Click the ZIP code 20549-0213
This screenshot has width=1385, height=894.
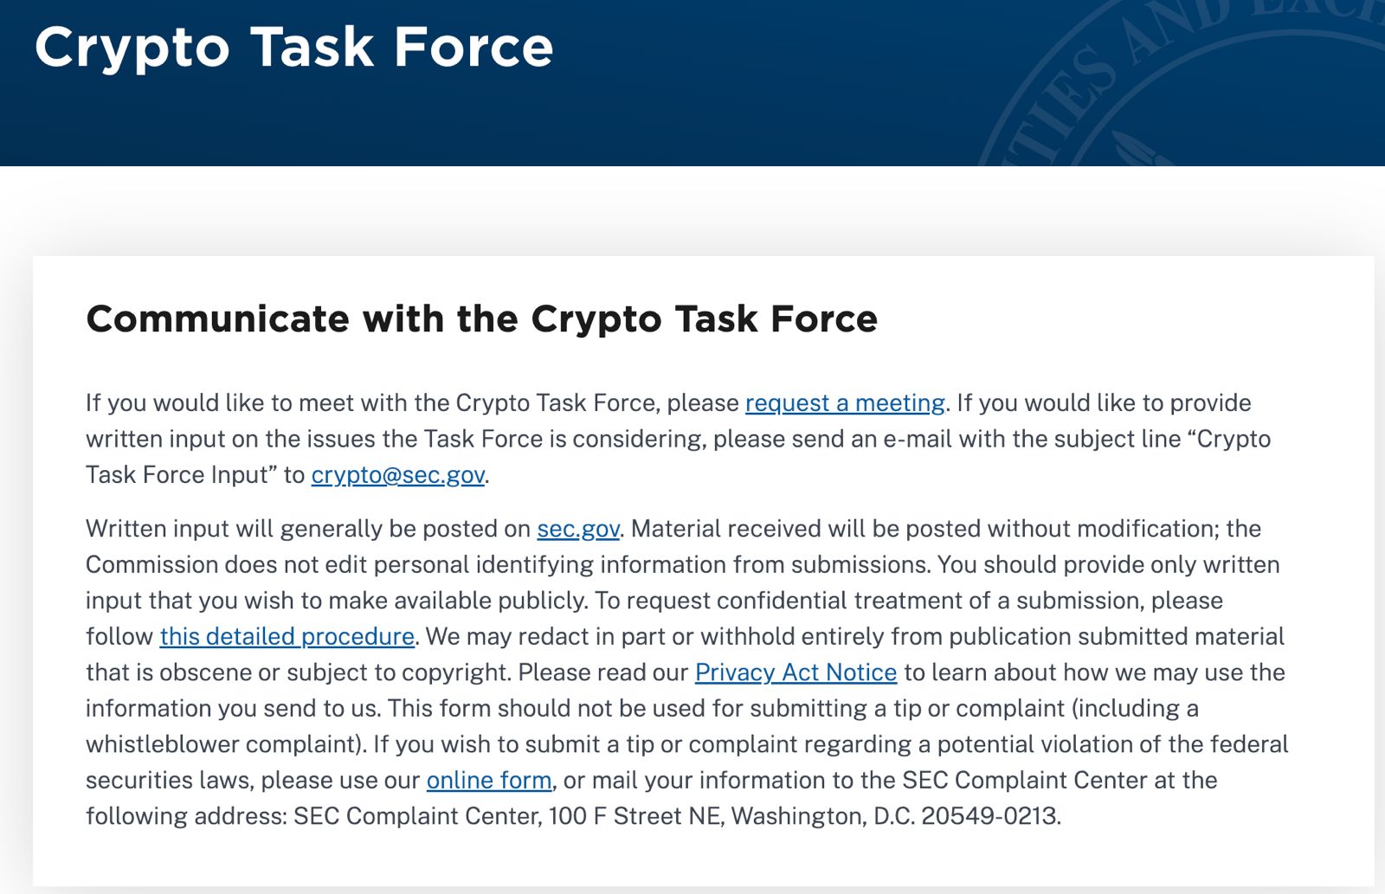(989, 816)
